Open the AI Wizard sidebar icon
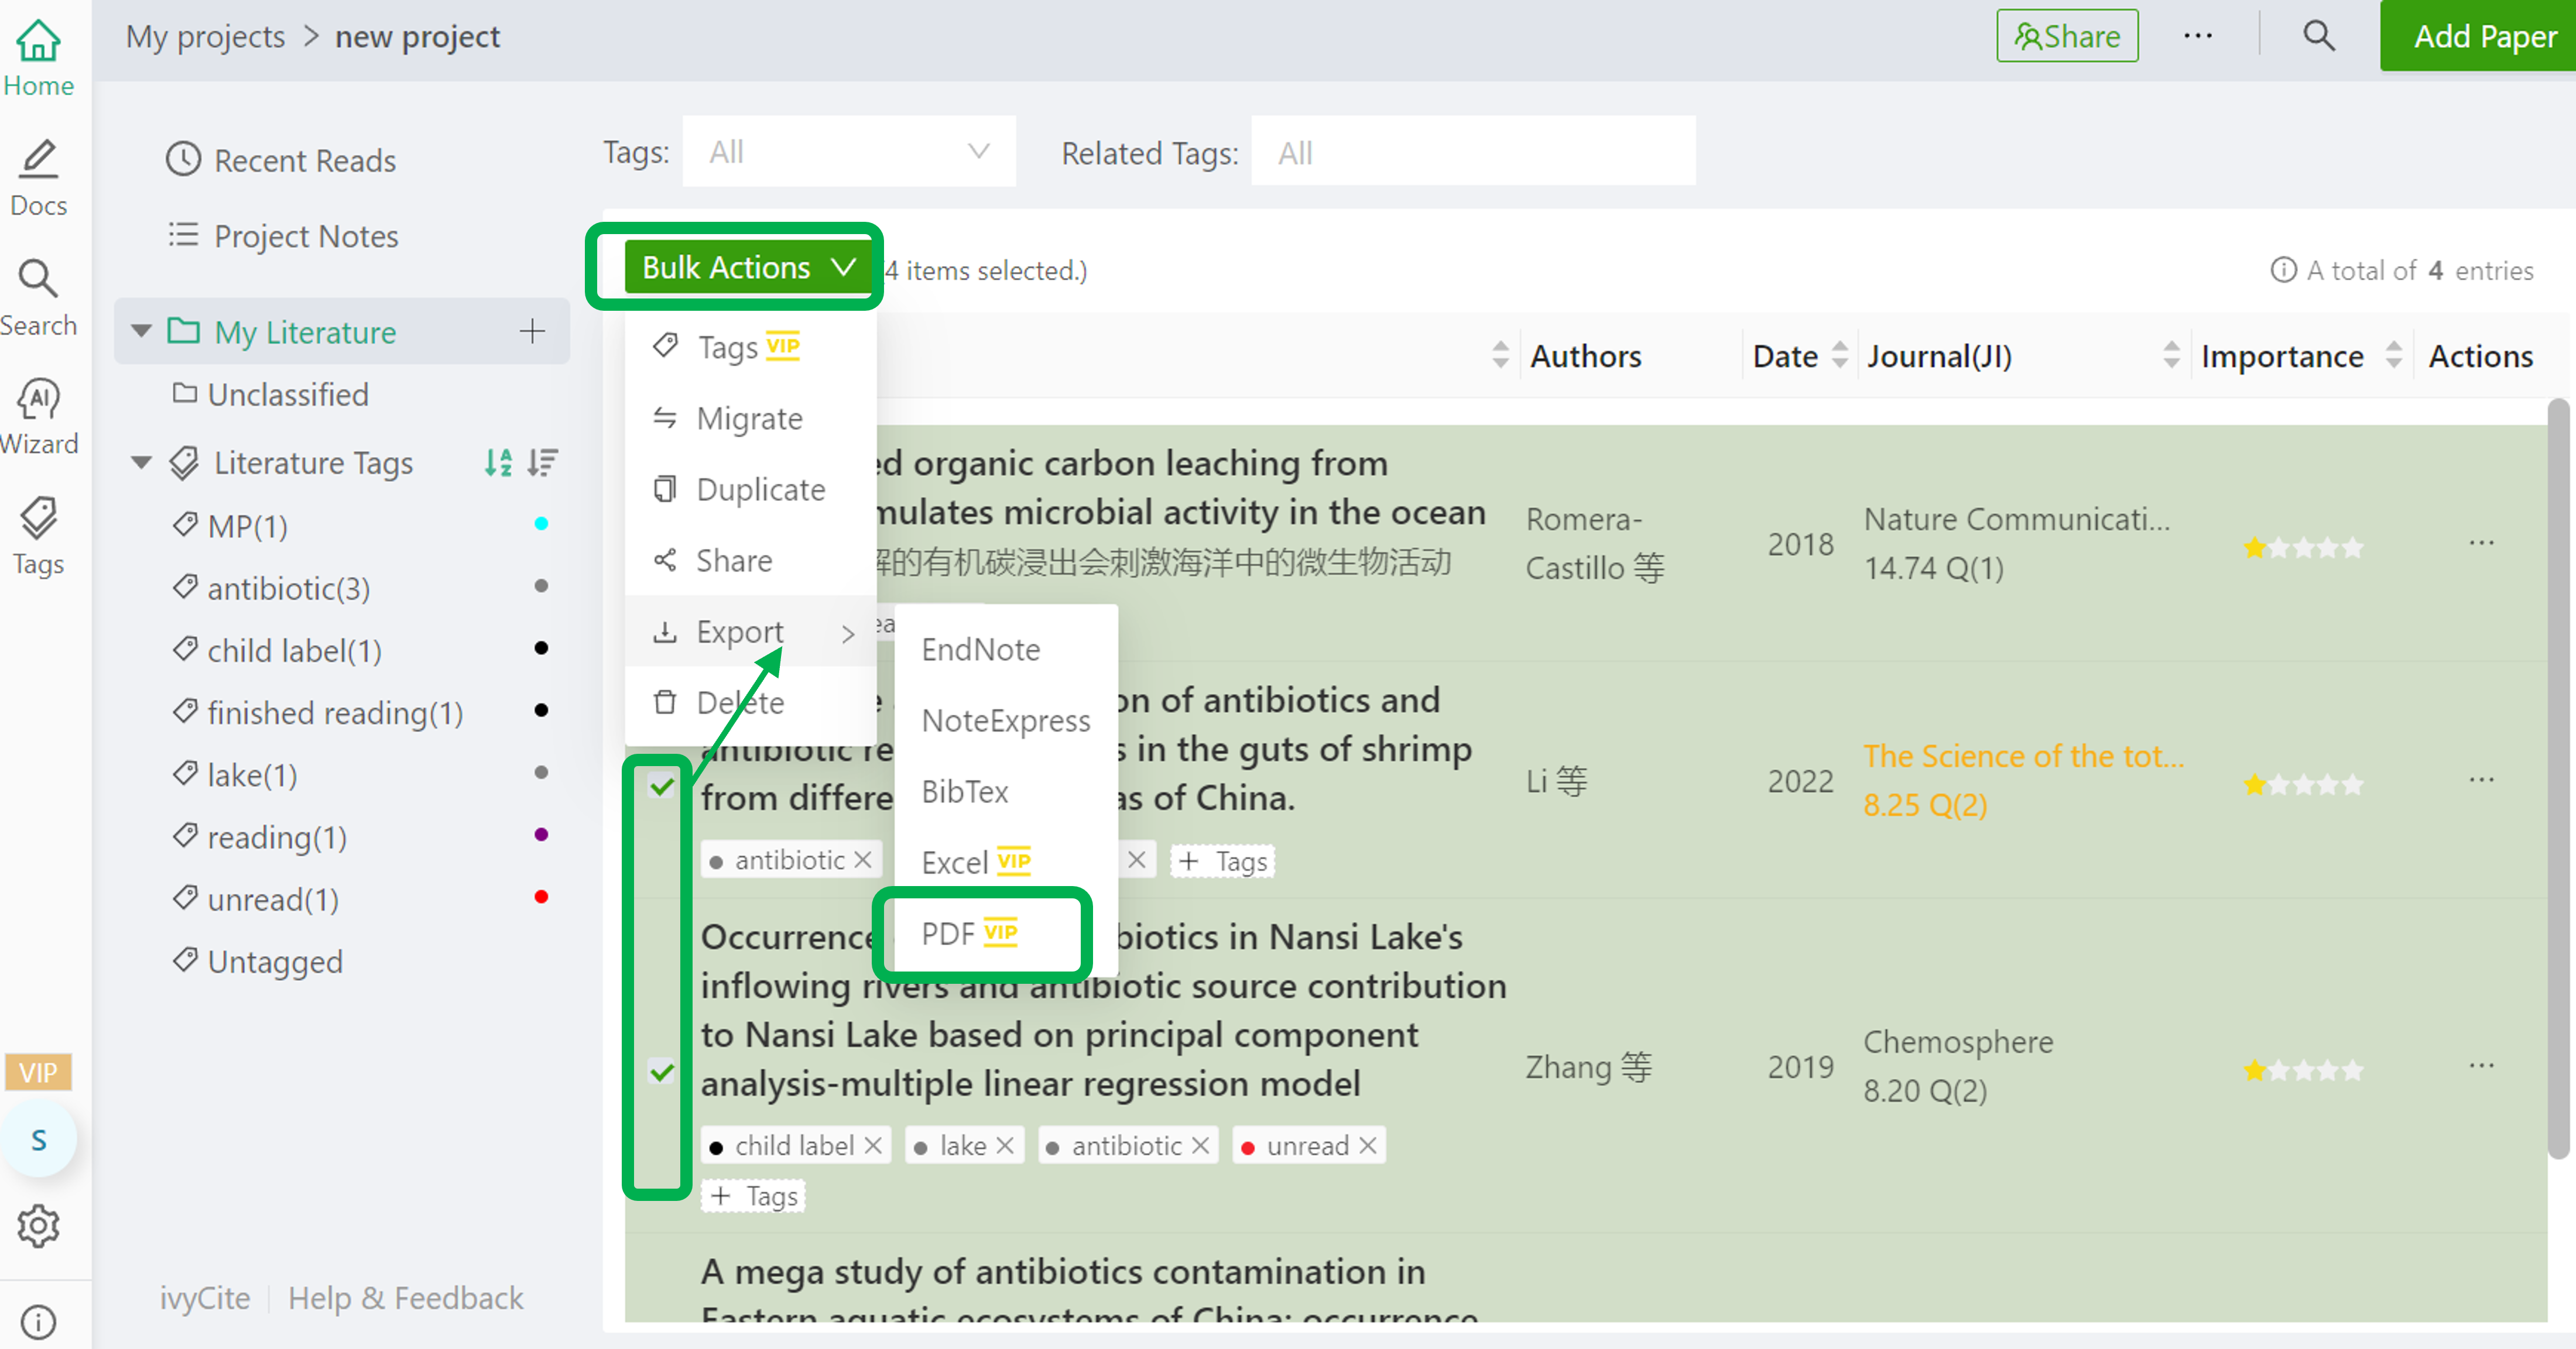 tap(38, 416)
